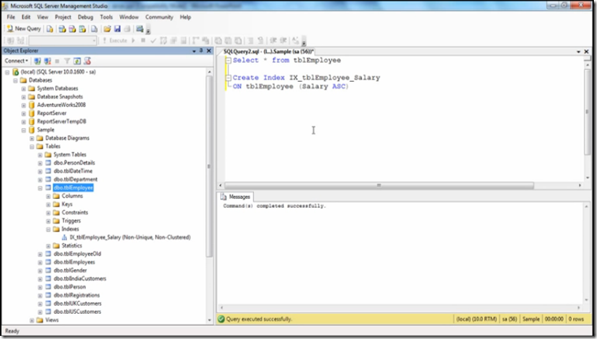597x339 pixels.
Task: Open the View menu
Action: pos(43,17)
